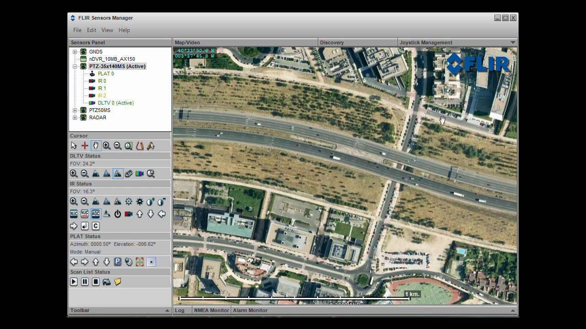Screen dimensions: 586x329
Task: Pause the scan list
Action: (x=85, y=282)
